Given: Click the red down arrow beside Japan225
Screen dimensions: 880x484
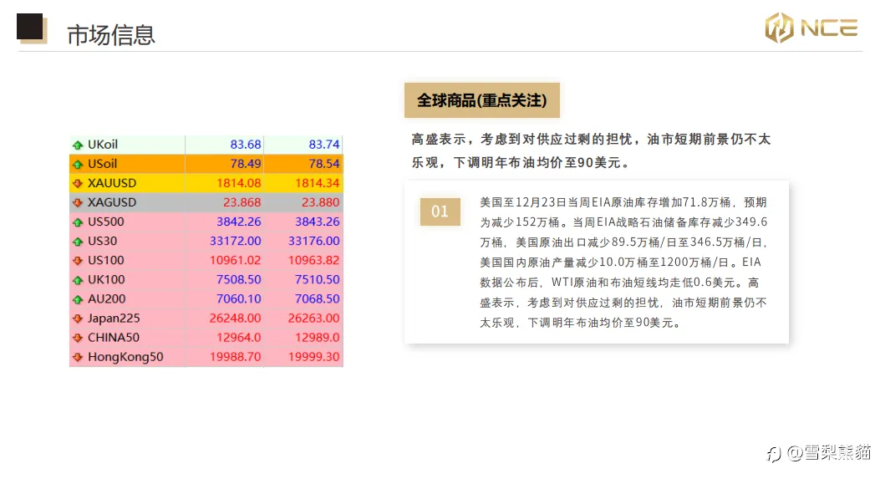Looking at the screenshot, I should (78, 318).
